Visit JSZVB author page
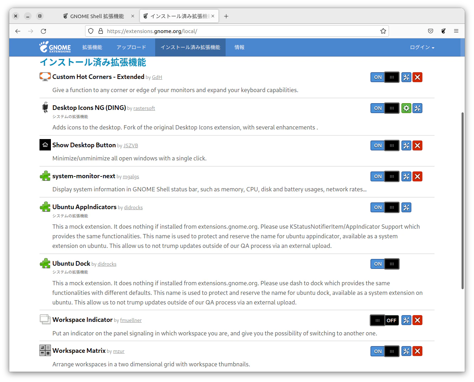 click(131, 145)
